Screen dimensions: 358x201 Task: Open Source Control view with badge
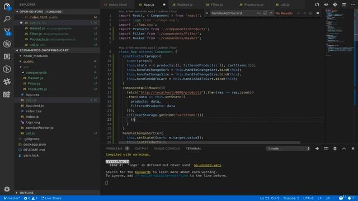click(x=7, y=31)
